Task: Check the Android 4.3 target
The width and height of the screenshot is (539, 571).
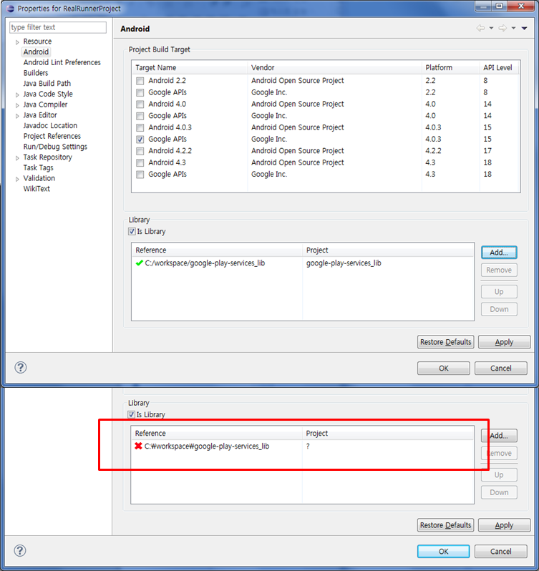Action: click(x=140, y=162)
